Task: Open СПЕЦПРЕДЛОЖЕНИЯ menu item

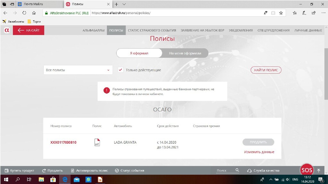Action: 274,30
